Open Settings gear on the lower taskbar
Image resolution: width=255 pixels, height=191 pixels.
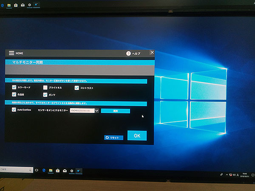[x=72, y=171]
